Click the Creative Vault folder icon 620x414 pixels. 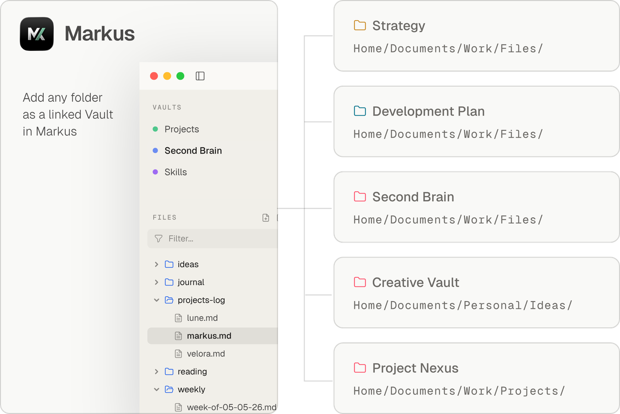(360, 282)
